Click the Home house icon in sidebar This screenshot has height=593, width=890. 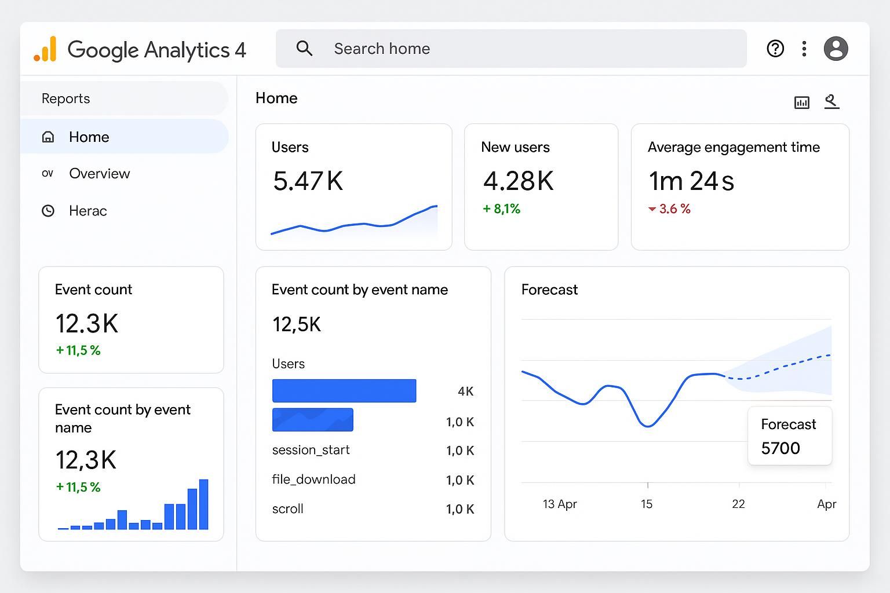[x=48, y=137]
